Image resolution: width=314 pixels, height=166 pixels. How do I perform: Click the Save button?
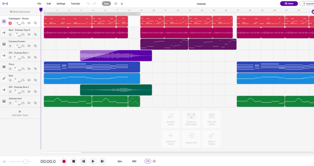(x=106, y=4)
